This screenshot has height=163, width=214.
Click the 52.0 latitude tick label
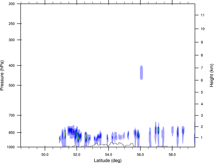77,155
